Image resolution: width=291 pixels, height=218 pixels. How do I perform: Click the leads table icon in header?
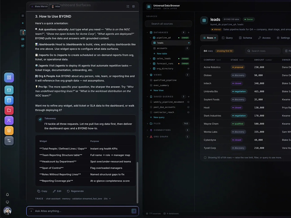pos(204,20)
